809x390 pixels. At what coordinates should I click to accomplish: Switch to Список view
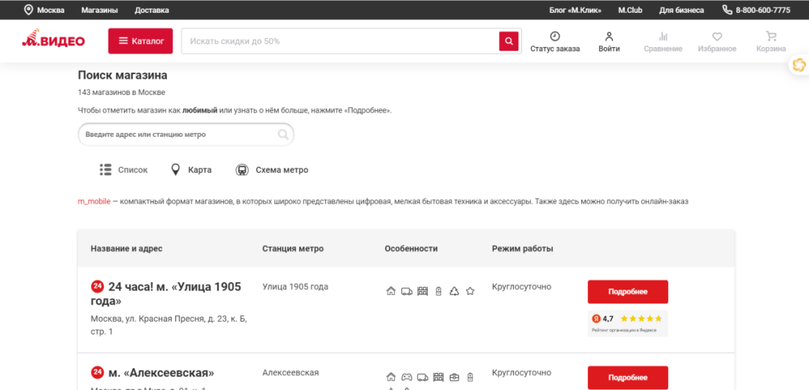click(124, 170)
